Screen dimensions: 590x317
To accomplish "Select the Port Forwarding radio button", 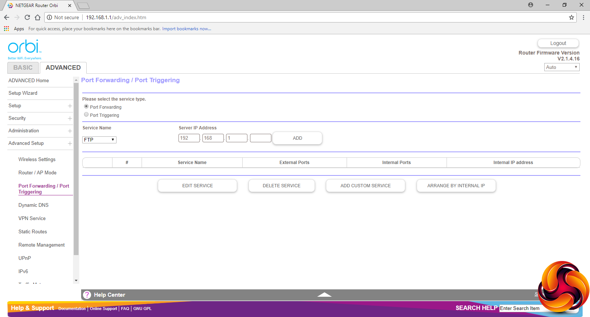I will [x=86, y=107].
